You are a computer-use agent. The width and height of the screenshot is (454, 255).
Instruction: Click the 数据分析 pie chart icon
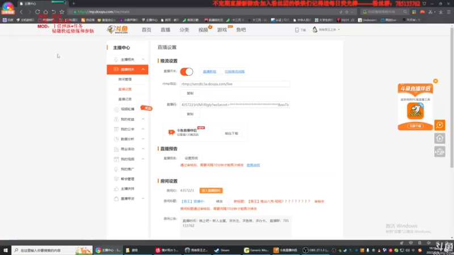coord(116,139)
